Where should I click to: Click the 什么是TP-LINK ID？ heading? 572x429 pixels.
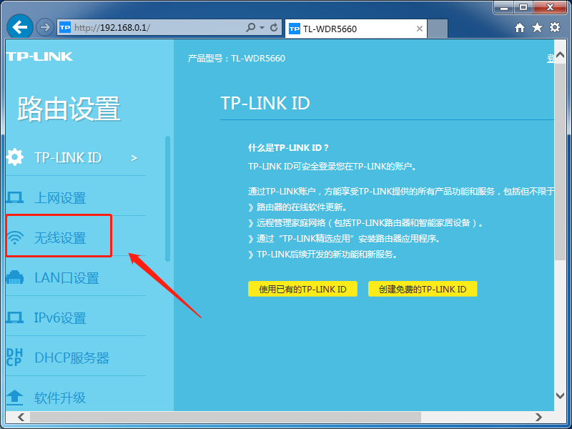pyautogui.click(x=288, y=148)
